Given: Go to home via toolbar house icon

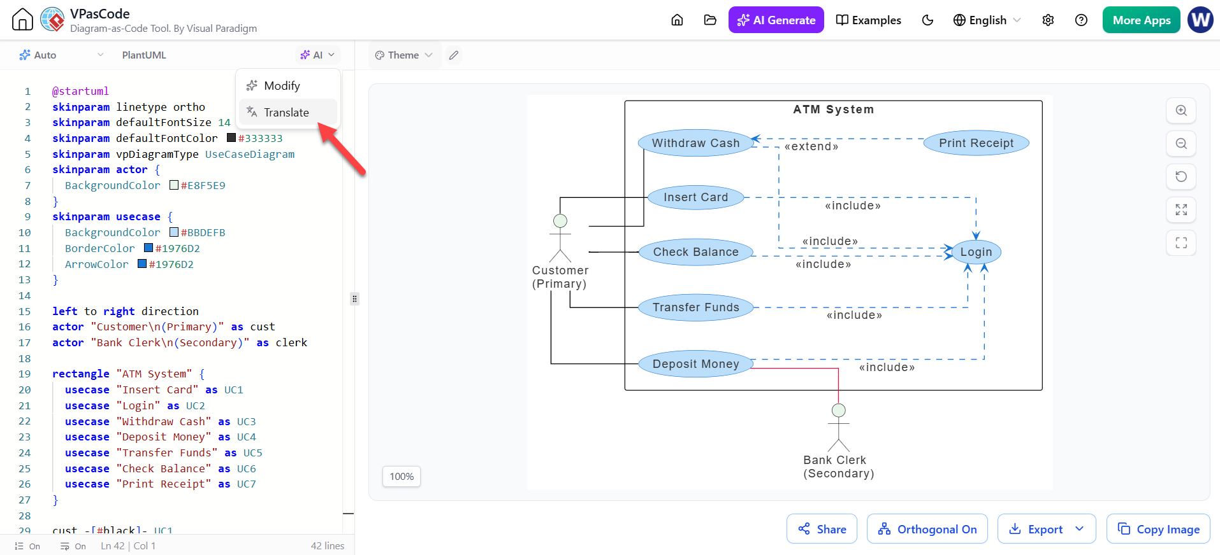Looking at the screenshot, I should [x=677, y=20].
